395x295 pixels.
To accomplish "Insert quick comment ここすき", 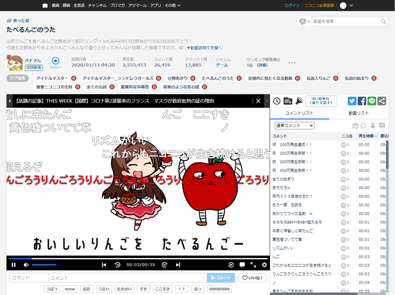I will point(162,289).
